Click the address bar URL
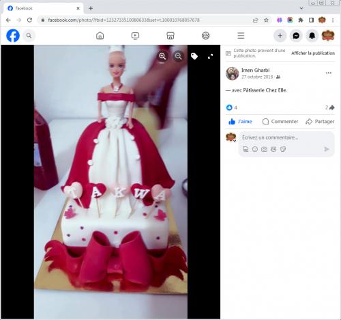 (x=123, y=20)
